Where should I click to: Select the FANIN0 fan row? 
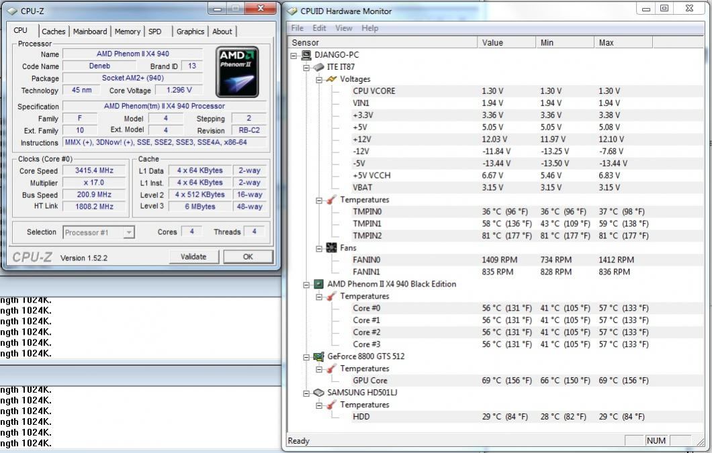[x=527, y=260]
